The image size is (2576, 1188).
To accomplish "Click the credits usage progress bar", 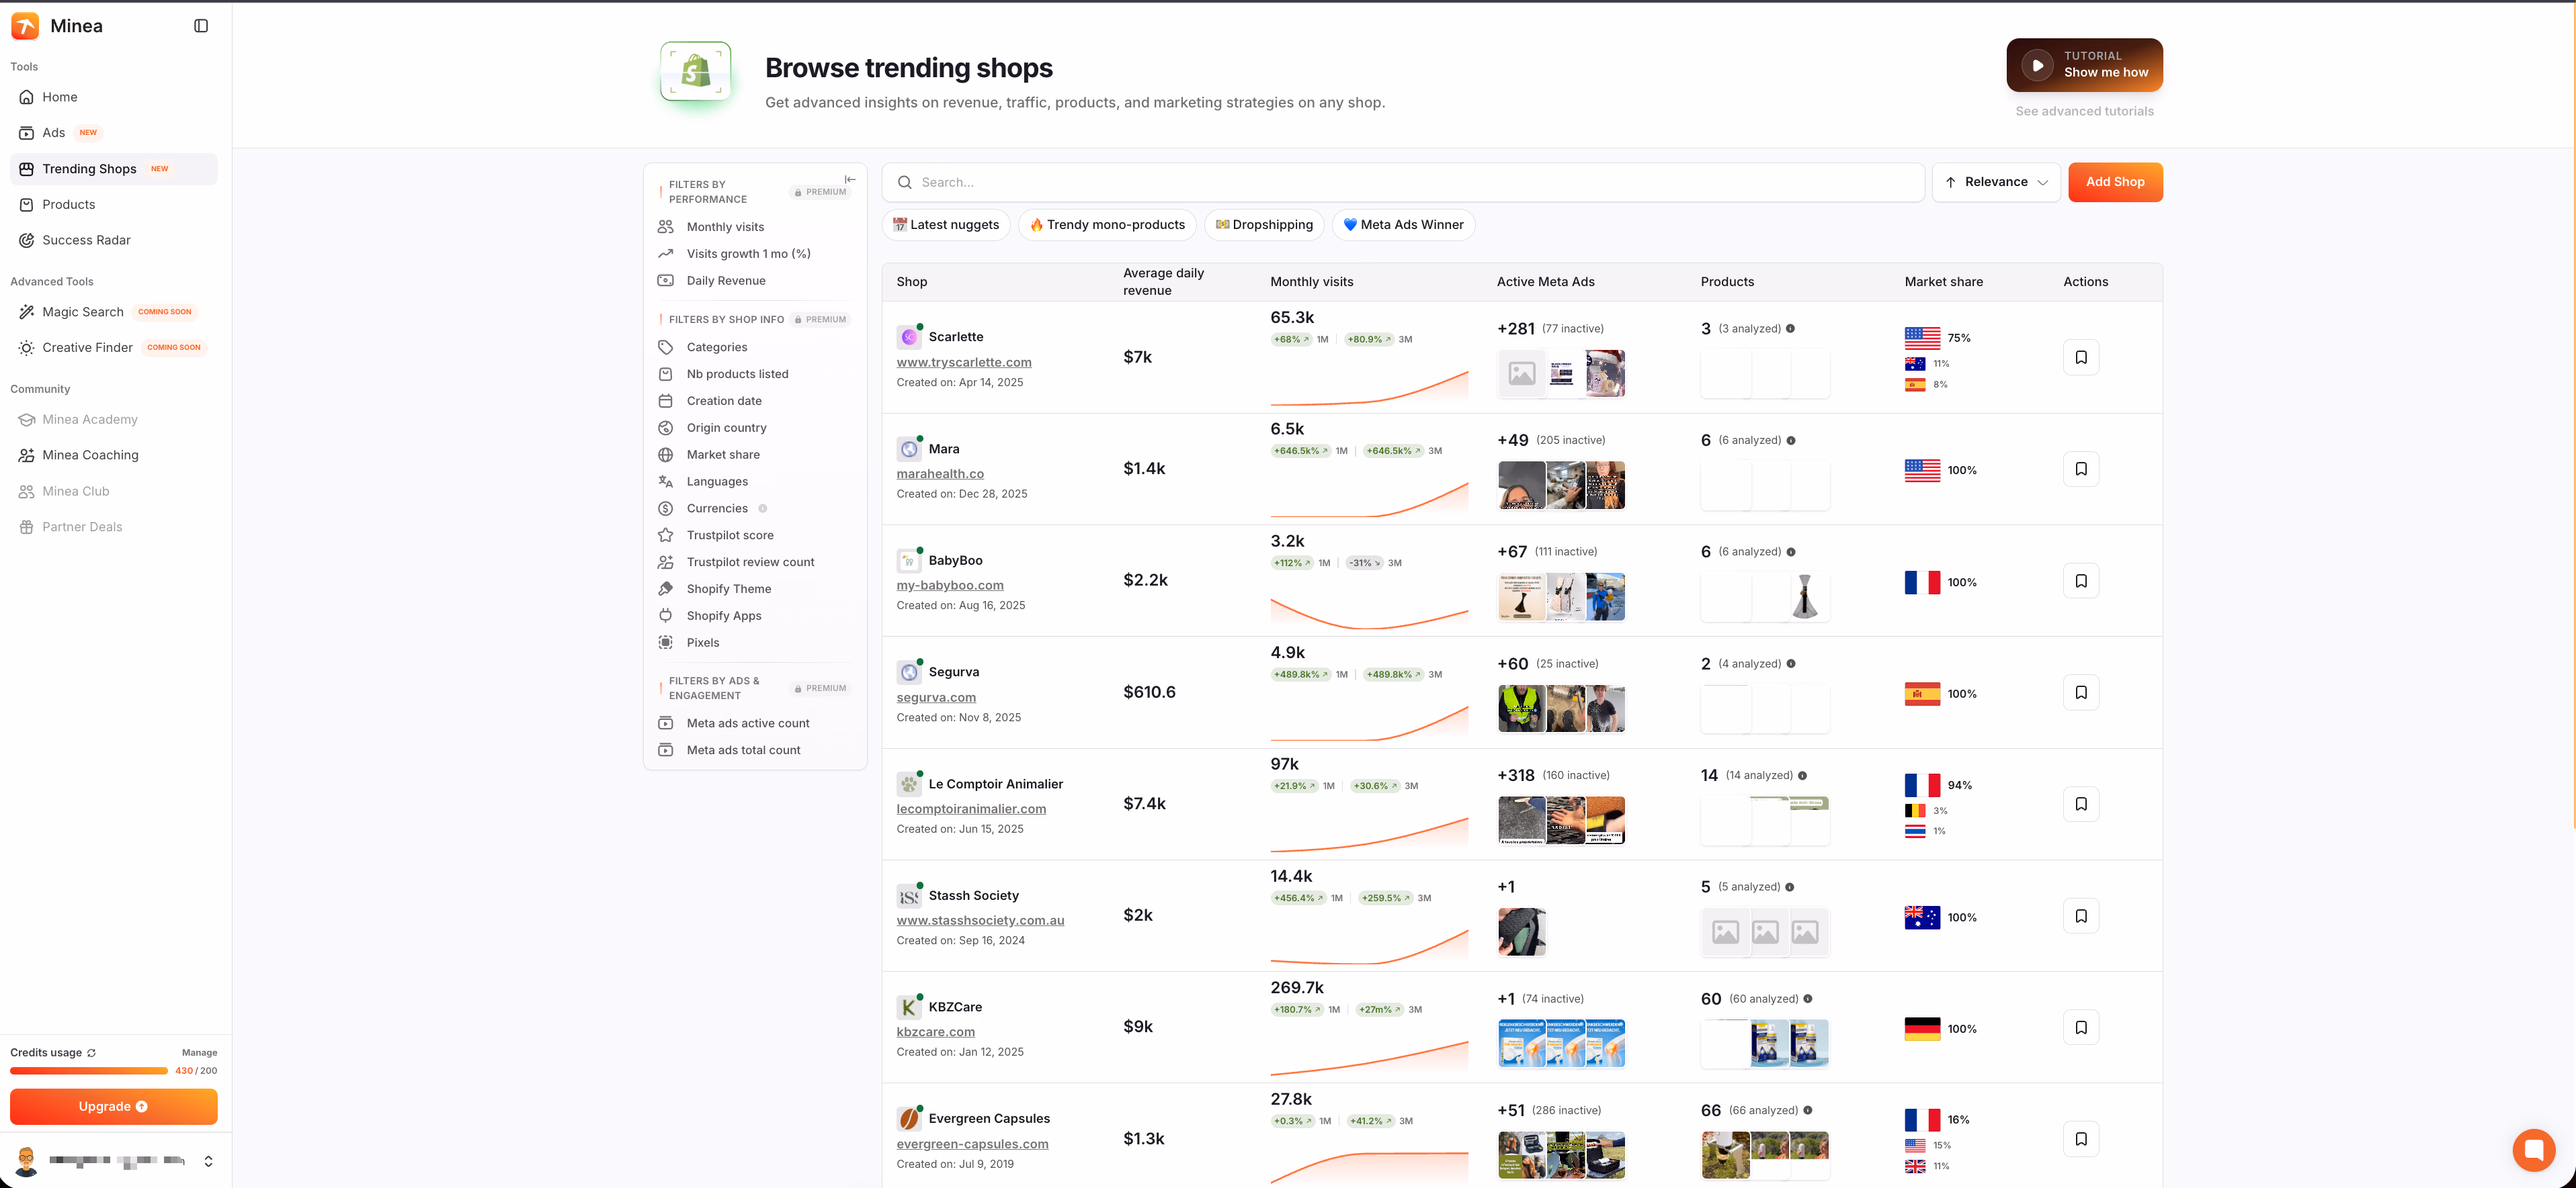I will pyautogui.click(x=88, y=1070).
